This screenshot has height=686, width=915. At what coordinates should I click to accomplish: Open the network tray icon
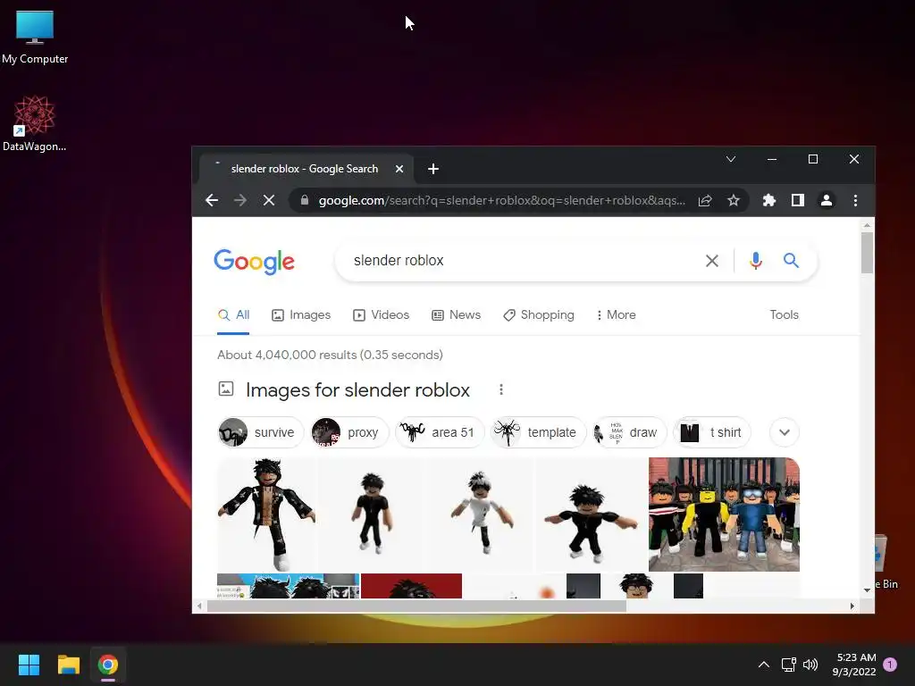click(x=788, y=665)
